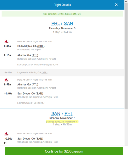Click the arrow between PHL and SAN
Screen dimensions: 128x156
(62, 24)
